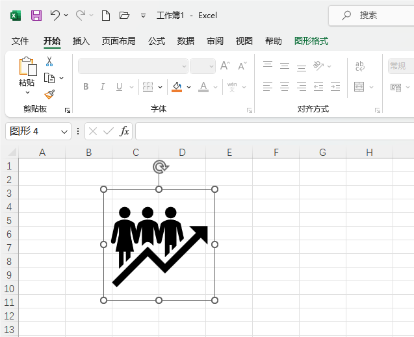Click the 粘贴 paste button
The height and width of the screenshot is (337, 414).
pyautogui.click(x=27, y=71)
